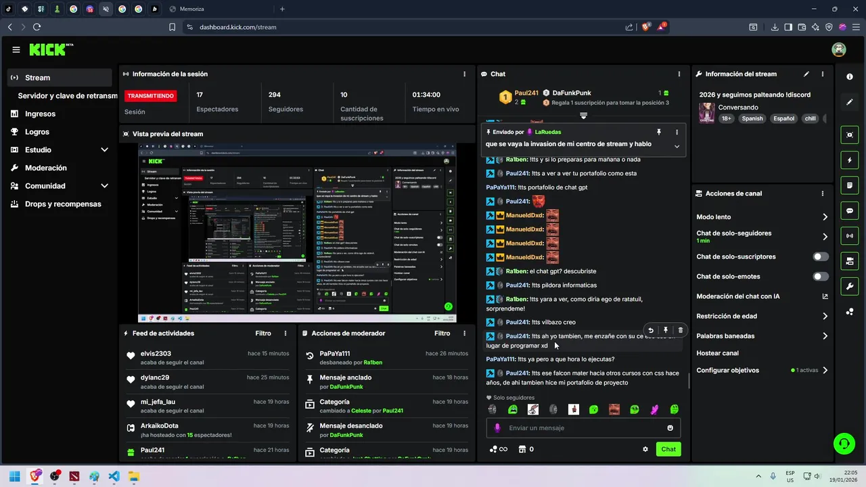This screenshot has height=487, width=866.
Task: Select Stream in the left sidebar
Action: point(60,78)
